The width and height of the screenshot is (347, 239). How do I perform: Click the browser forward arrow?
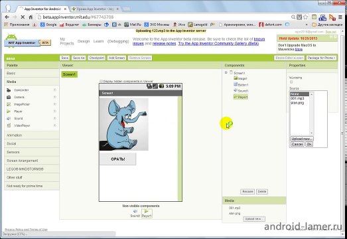coord(15,17)
